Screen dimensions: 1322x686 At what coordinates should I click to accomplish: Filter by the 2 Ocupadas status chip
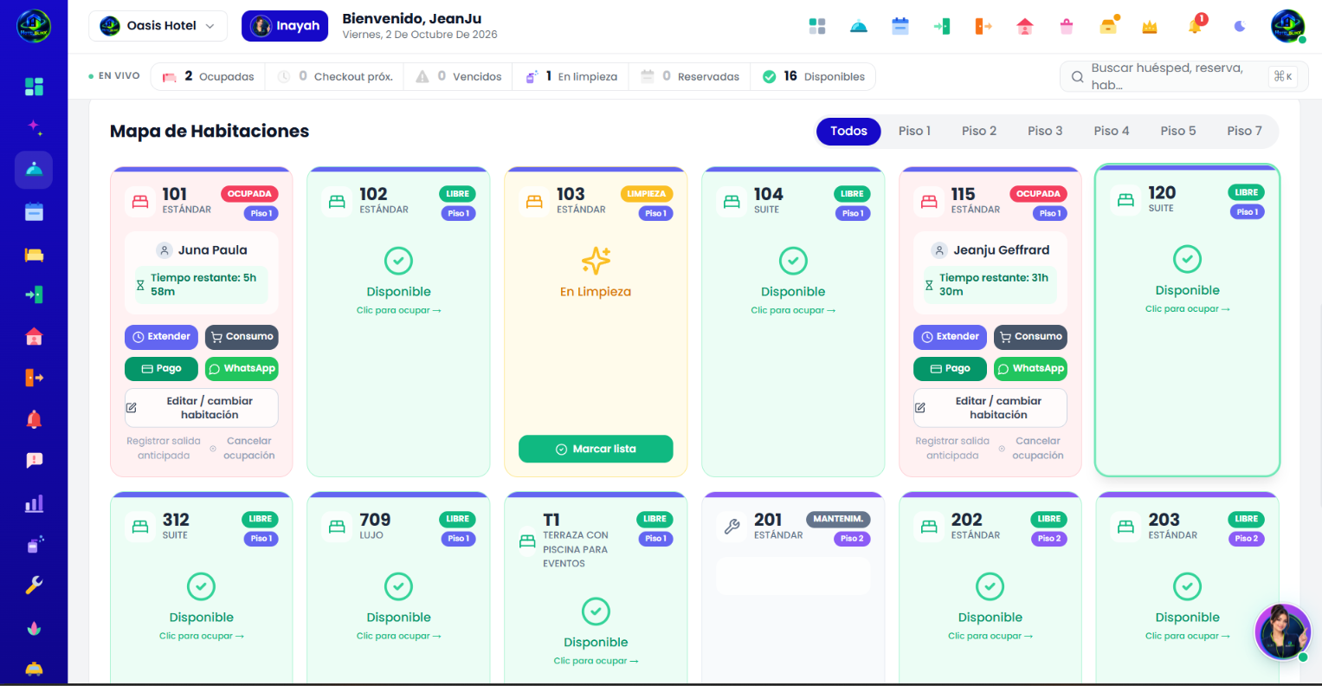(x=208, y=76)
